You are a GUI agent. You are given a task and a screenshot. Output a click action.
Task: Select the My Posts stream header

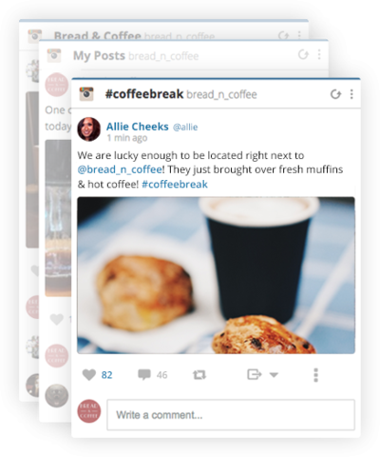point(183,55)
